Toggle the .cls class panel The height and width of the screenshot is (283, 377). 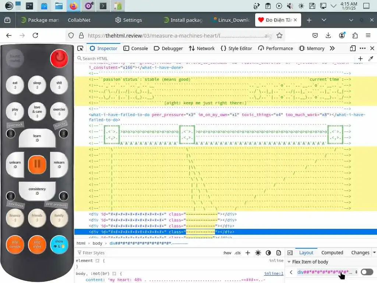(237, 253)
